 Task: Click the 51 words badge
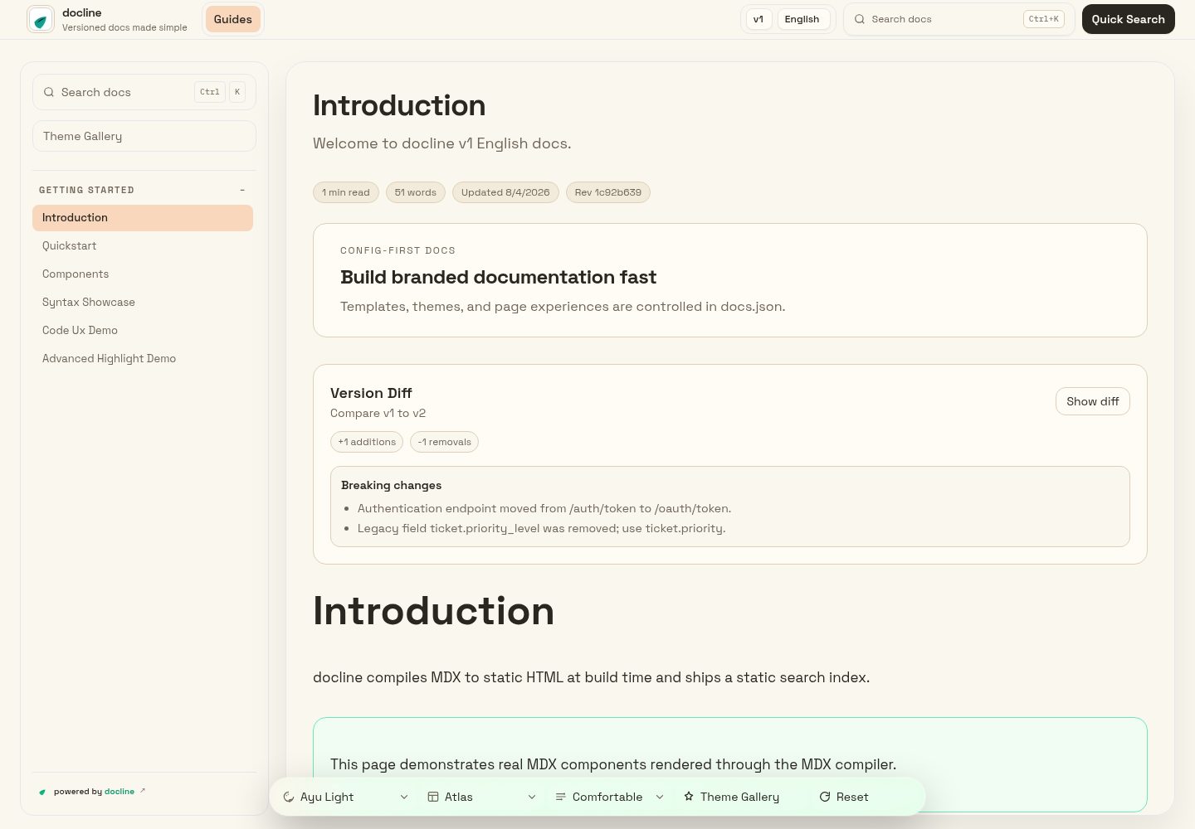(416, 192)
